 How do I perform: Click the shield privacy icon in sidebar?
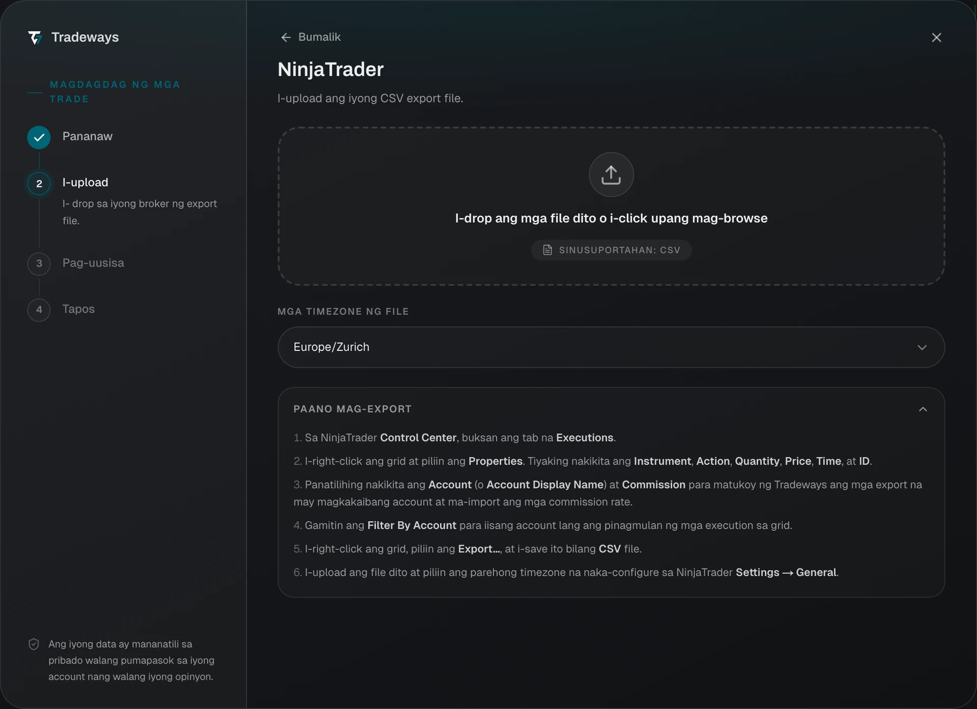click(34, 644)
